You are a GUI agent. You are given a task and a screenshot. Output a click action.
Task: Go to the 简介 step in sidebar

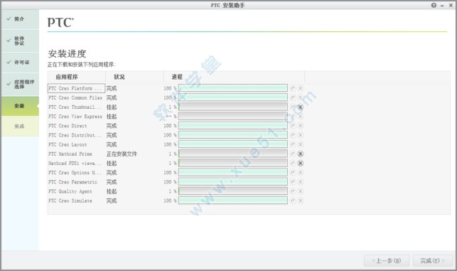pos(20,19)
